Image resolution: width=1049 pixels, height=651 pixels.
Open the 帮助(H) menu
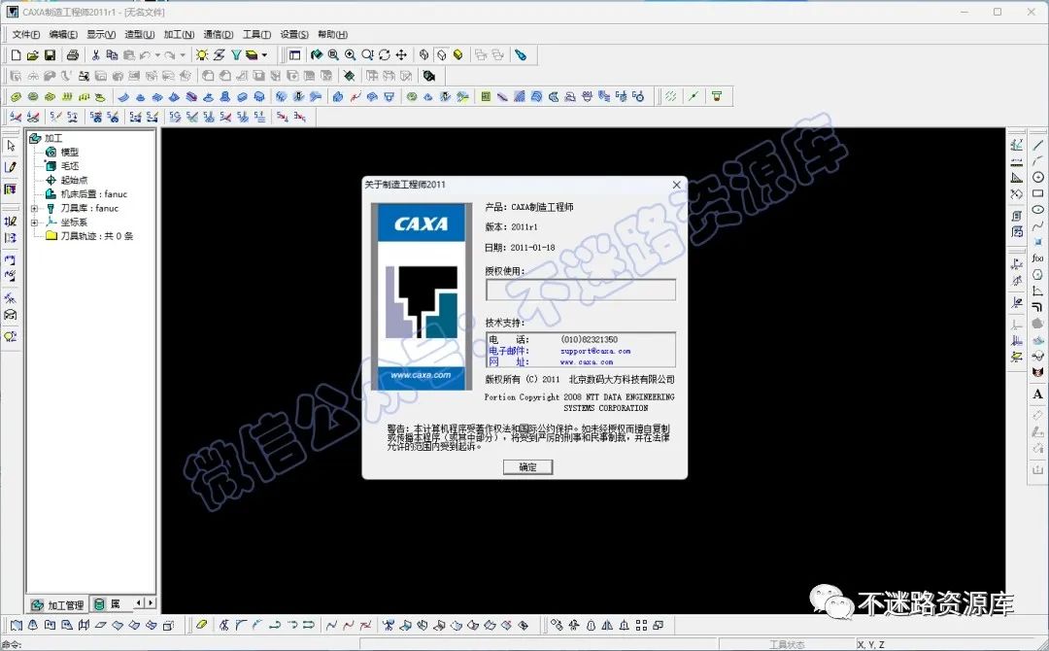click(x=332, y=34)
